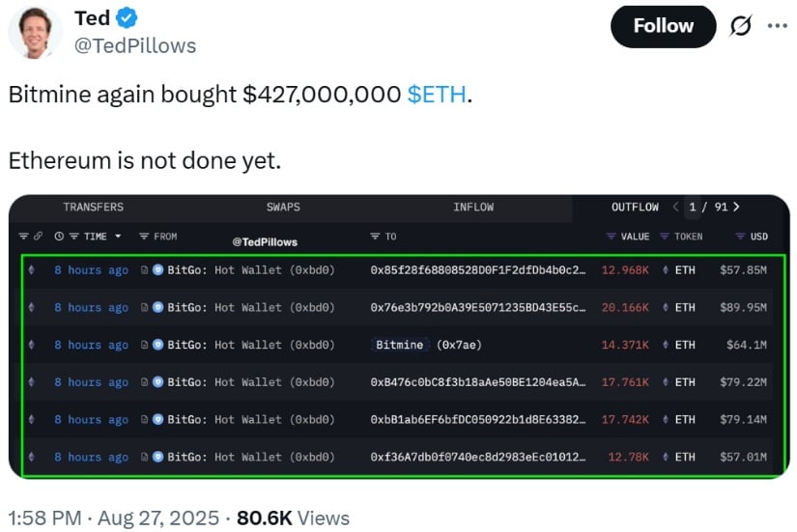
Task: Click Ted's profile avatar photo
Action: (34, 31)
